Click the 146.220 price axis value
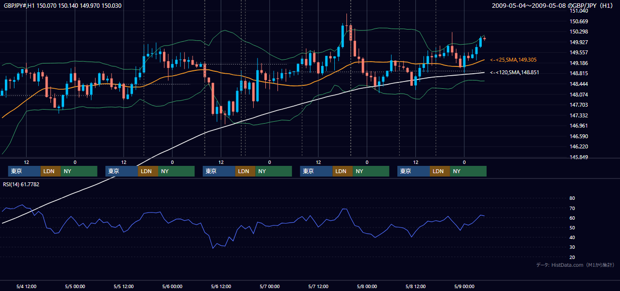Viewport: 620px width, 291px height. click(x=579, y=146)
